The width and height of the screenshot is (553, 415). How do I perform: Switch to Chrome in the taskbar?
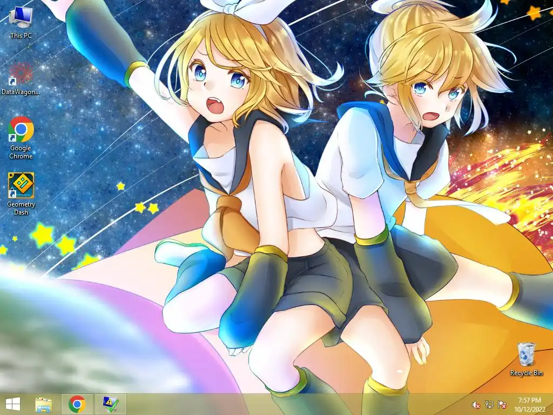77,404
